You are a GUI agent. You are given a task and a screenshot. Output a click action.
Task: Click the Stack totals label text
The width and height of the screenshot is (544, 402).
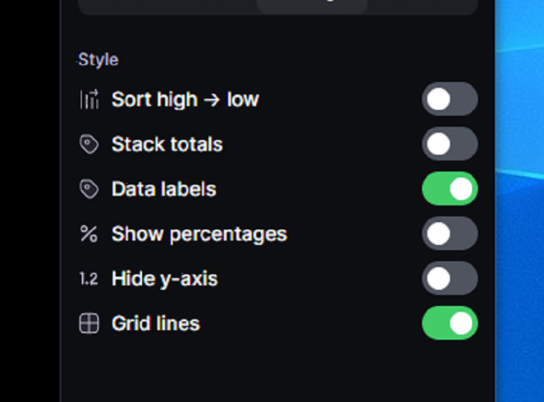(167, 145)
